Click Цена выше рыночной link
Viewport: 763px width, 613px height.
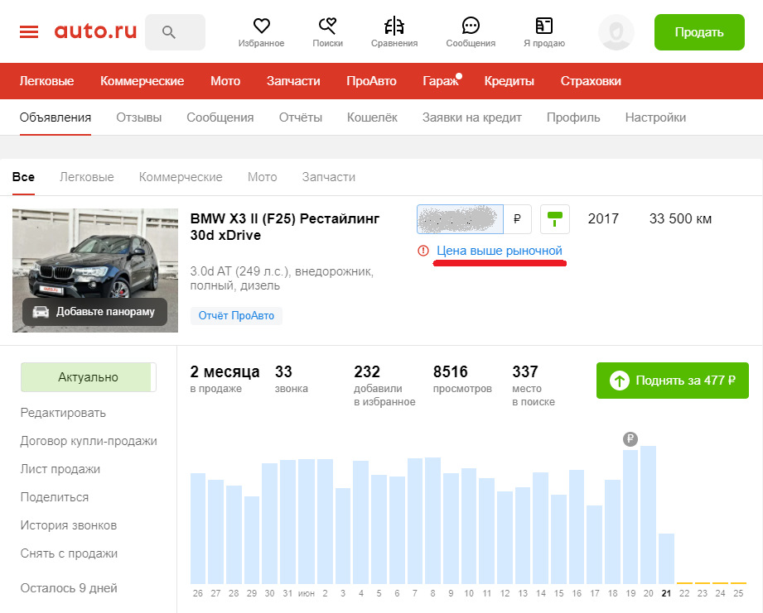tap(500, 251)
